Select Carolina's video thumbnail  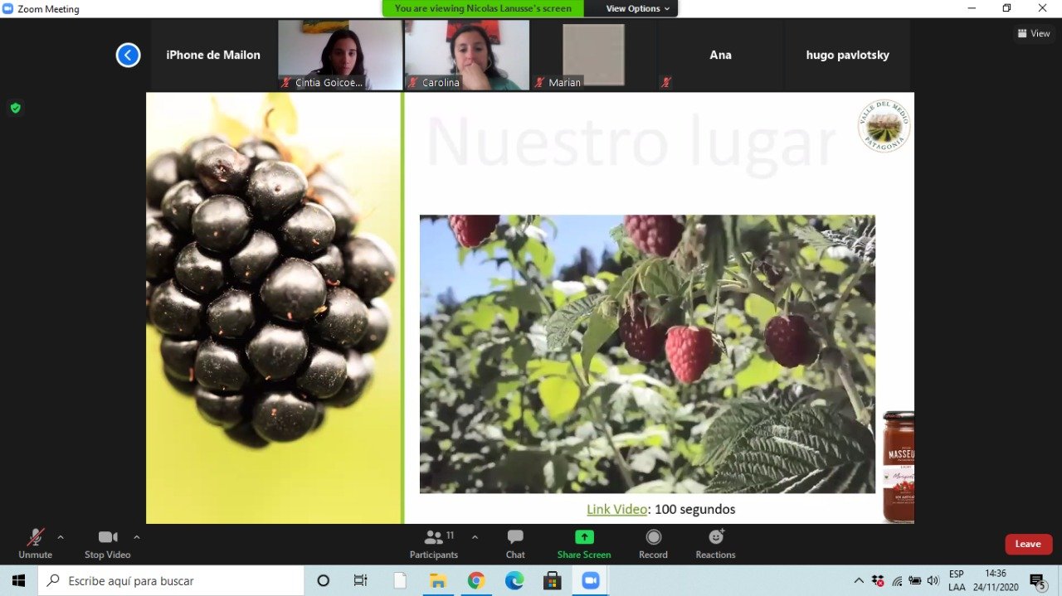467,55
